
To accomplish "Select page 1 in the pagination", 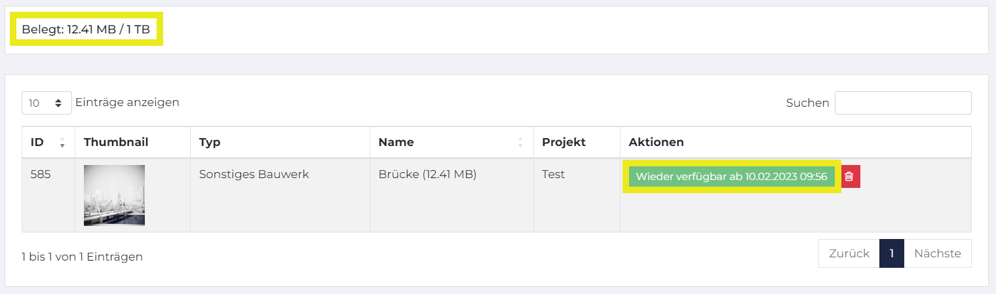I will [x=892, y=253].
